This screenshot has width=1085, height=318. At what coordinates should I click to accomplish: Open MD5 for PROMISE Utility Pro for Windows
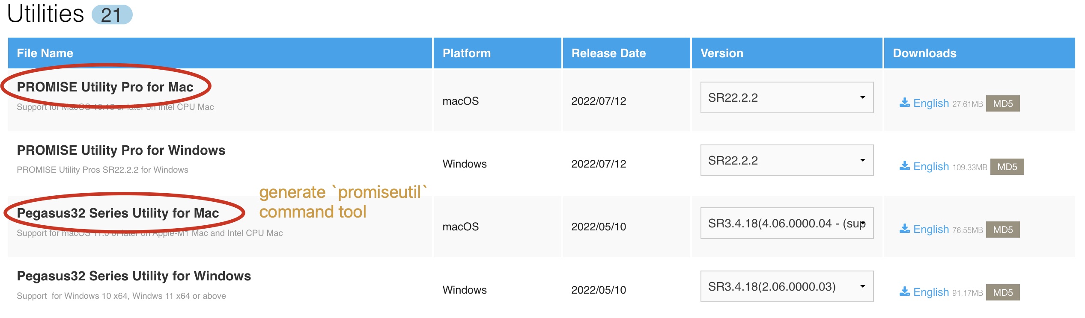(1007, 167)
